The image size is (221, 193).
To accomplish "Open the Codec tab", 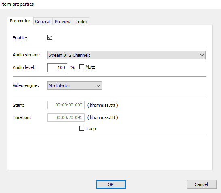I will tap(81, 22).
